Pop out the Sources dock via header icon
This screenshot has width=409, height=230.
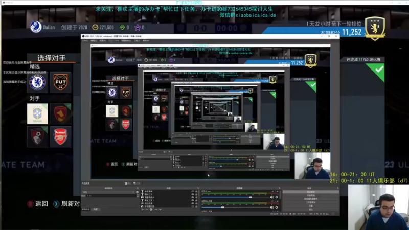pyautogui.click(x=198, y=188)
